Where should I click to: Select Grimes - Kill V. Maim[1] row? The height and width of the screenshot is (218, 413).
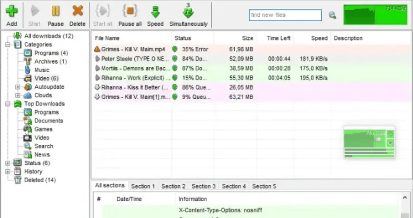pos(252,97)
